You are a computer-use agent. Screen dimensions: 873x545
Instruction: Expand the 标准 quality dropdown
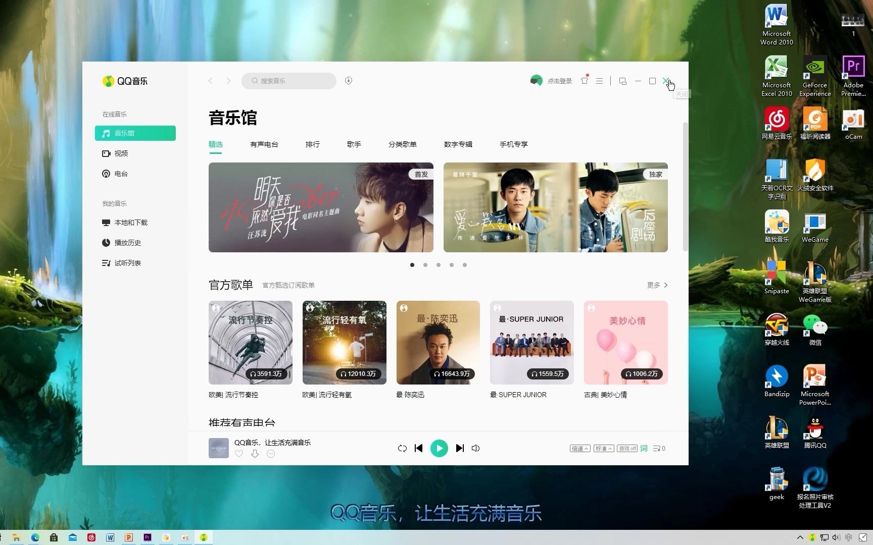pos(604,449)
